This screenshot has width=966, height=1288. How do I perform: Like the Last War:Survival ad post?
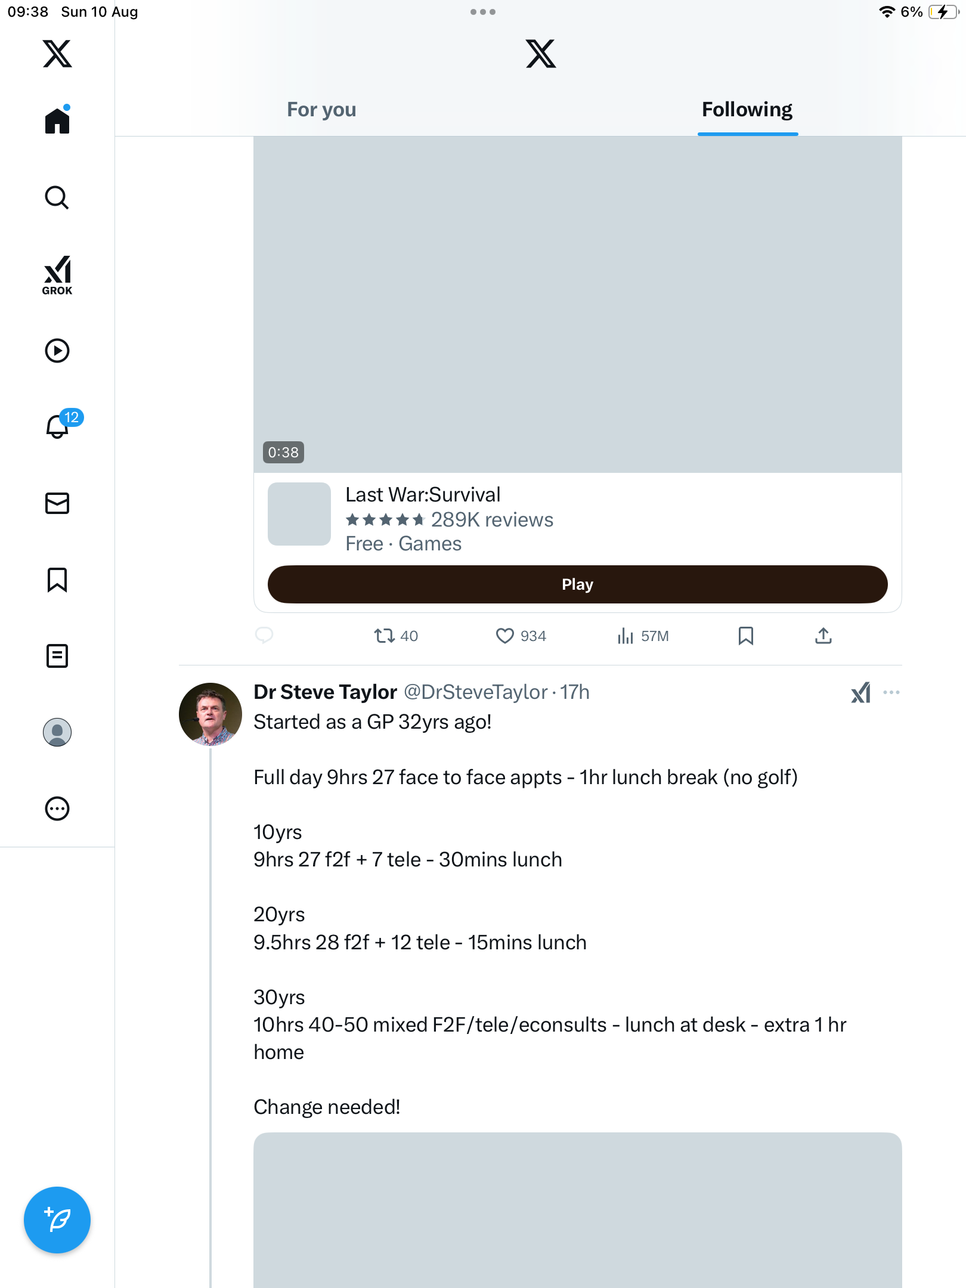[x=505, y=636]
